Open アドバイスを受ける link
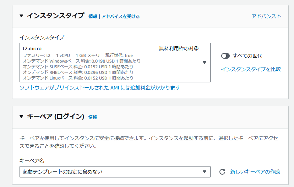 pos(121,16)
